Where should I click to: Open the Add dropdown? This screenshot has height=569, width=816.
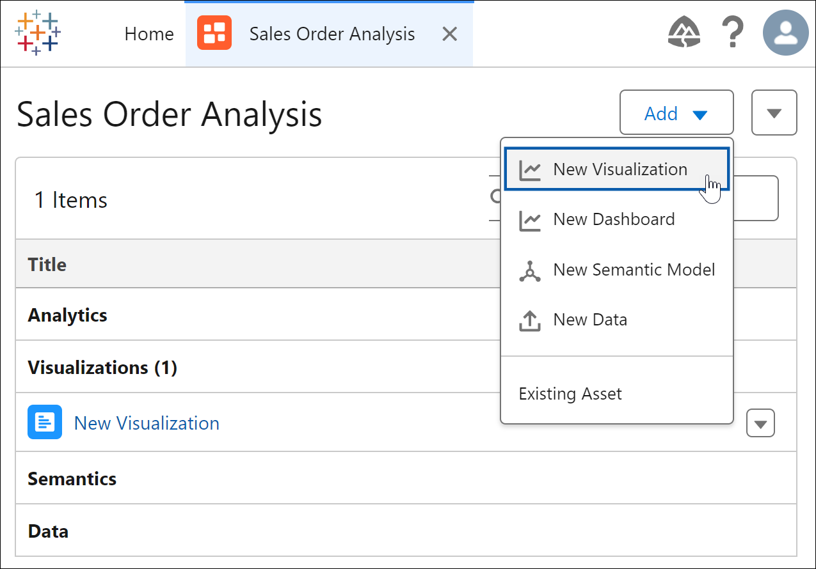[x=676, y=113]
